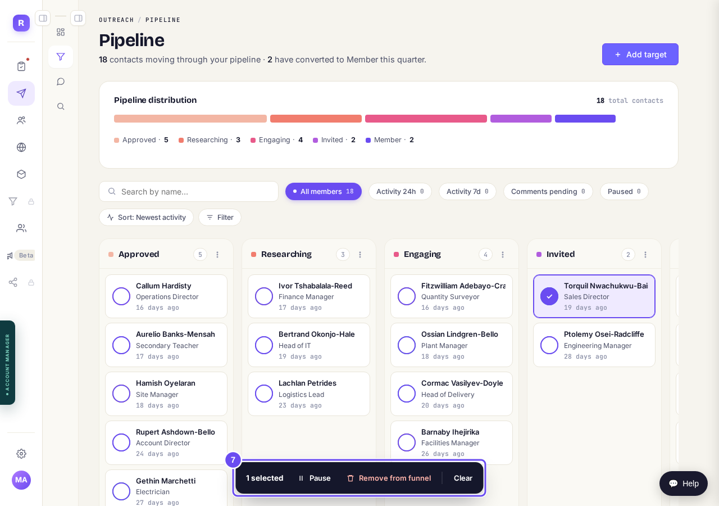Show Comments pending filter
The image size is (719, 506).
point(548,191)
